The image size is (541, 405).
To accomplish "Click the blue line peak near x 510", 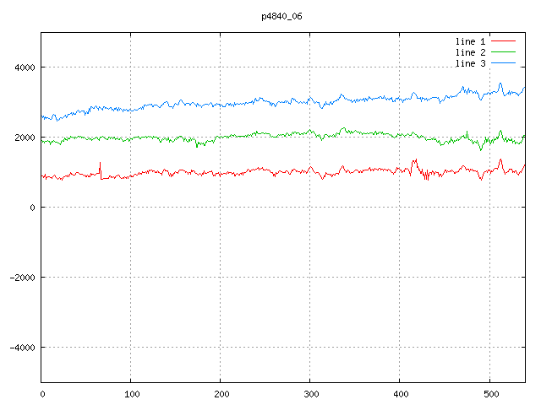I will pos(500,86).
